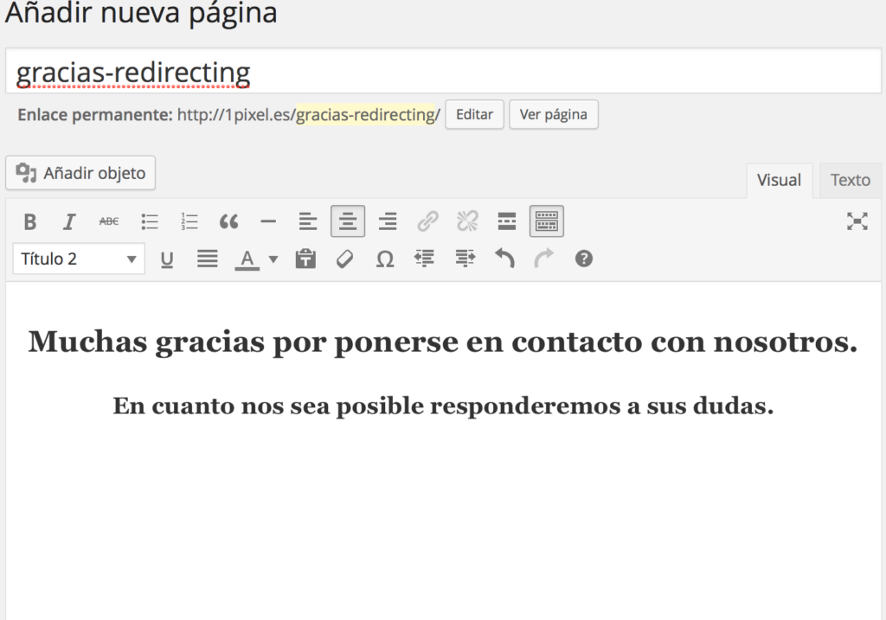The width and height of the screenshot is (886, 620).
Task: Toggle bold formatting
Action: click(x=30, y=221)
